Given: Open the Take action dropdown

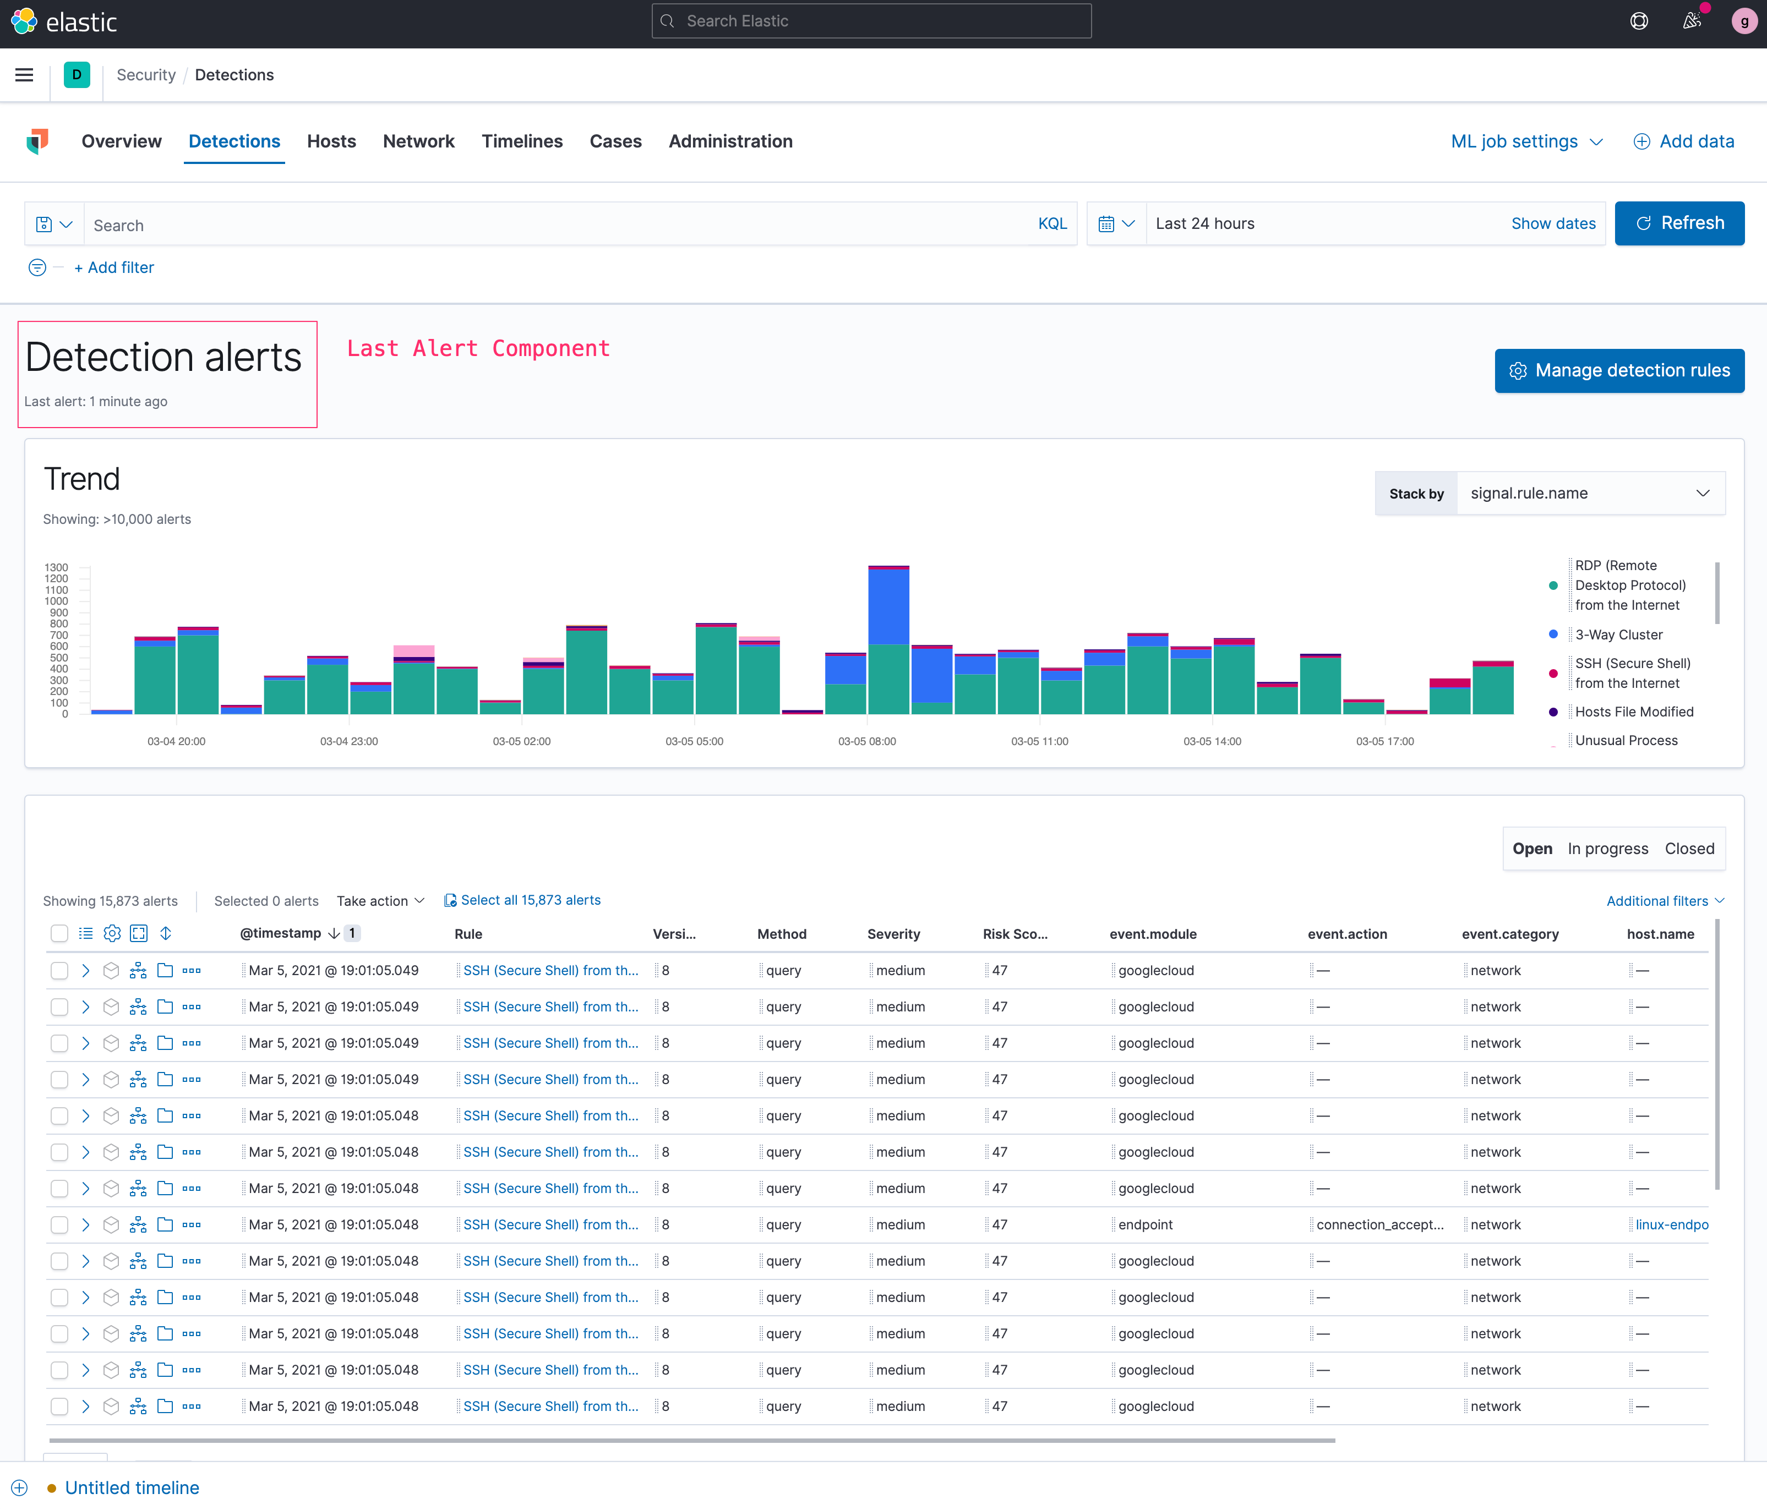Looking at the screenshot, I should click(x=380, y=901).
